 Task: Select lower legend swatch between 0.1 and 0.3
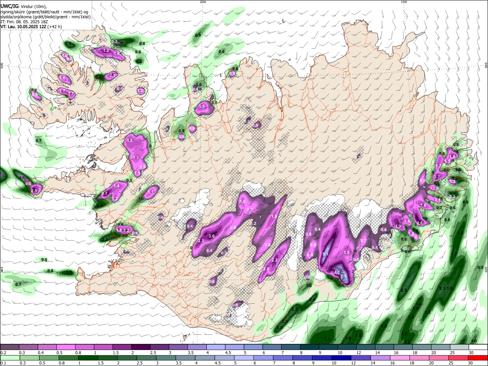[10, 358]
